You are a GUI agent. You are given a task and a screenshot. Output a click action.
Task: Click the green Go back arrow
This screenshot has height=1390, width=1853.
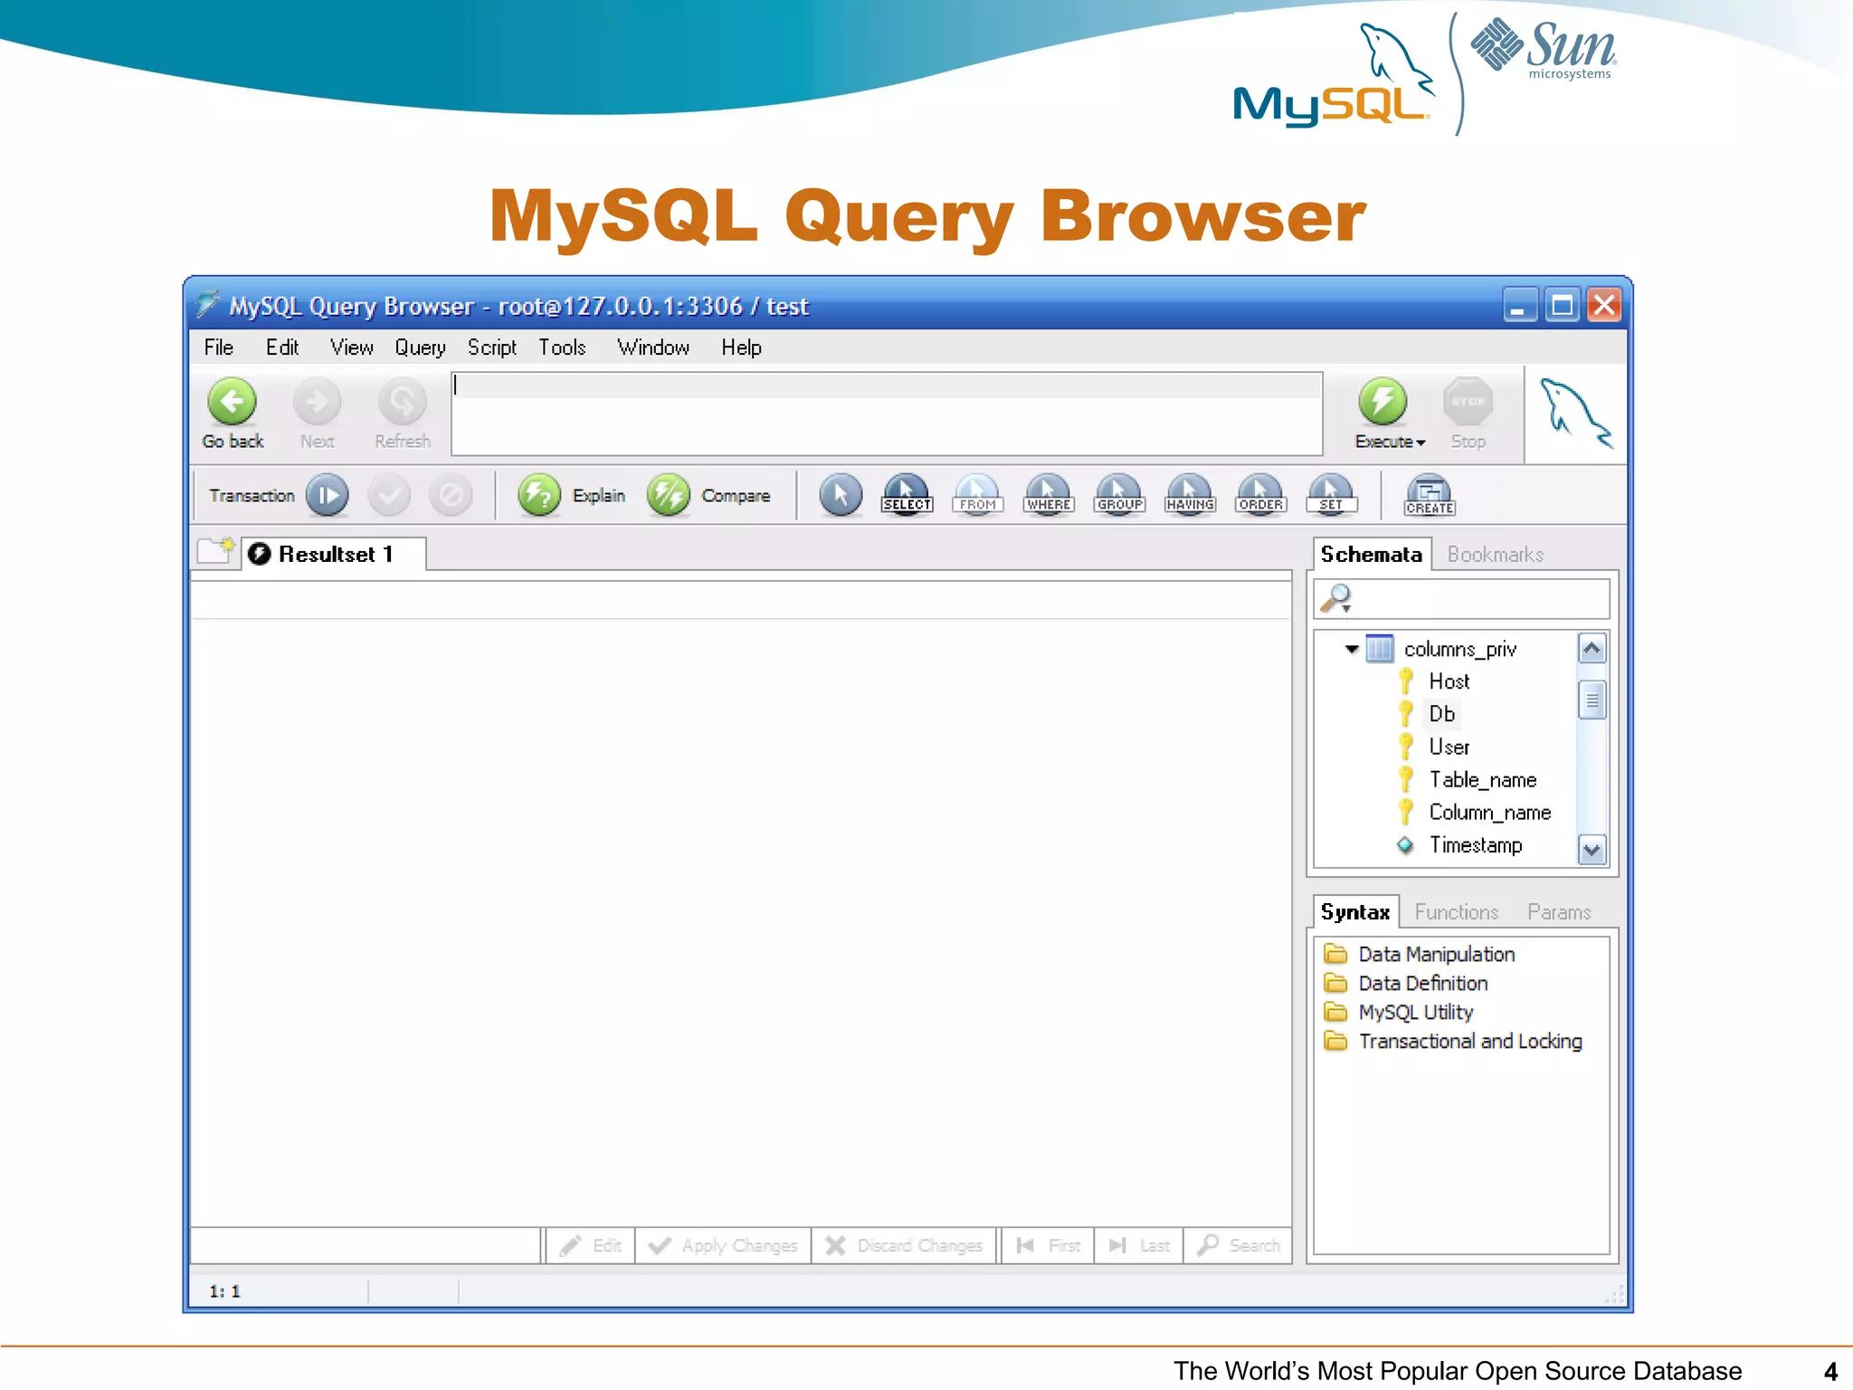pos(233,402)
